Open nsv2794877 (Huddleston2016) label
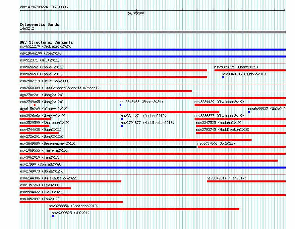This screenshot has height=229, width=295. pyautogui.click(x=147, y=123)
